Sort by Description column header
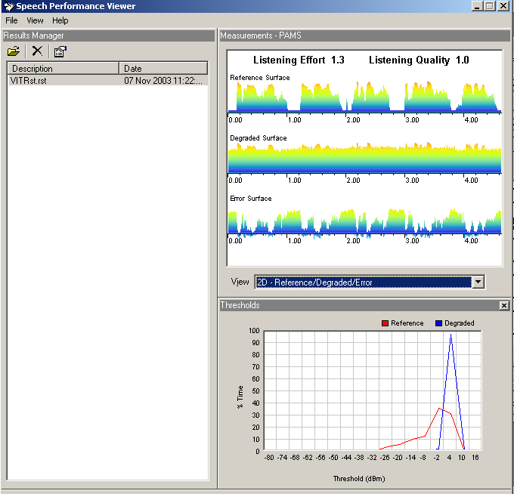 pyautogui.click(x=63, y=69)
